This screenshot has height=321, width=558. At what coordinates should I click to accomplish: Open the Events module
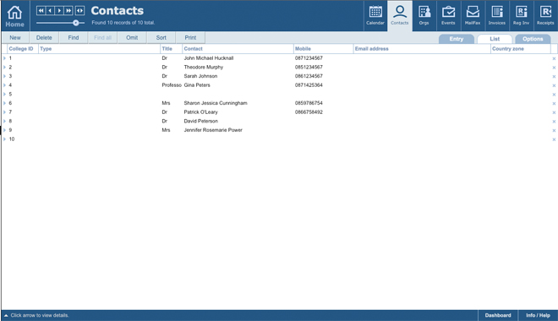point(448,16)
